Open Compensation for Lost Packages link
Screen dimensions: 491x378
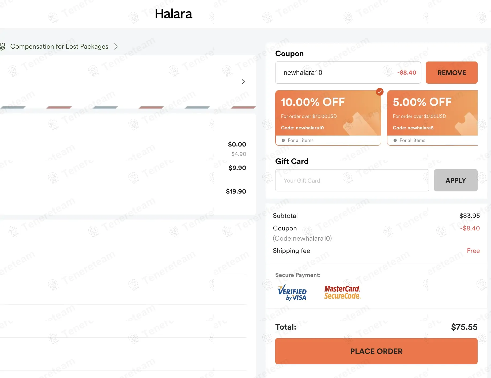point(59,47)
